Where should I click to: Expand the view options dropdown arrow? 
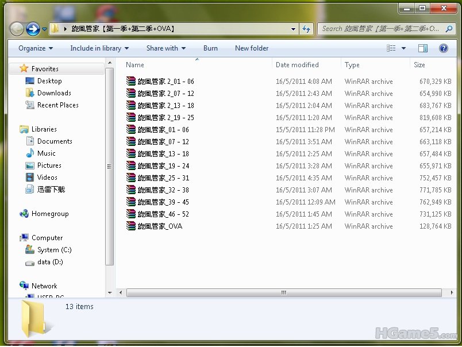coord(403,48)
